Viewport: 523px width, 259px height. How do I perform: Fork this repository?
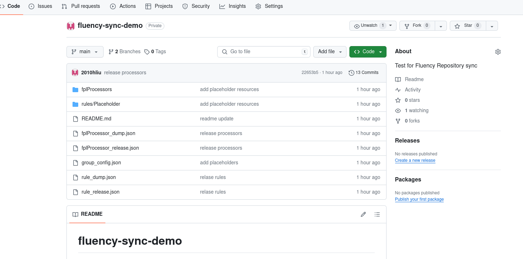417,26
